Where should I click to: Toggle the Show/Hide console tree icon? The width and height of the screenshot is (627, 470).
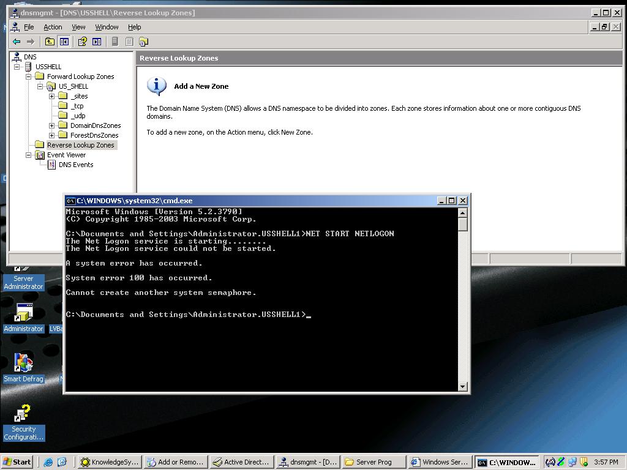(65, 41)
